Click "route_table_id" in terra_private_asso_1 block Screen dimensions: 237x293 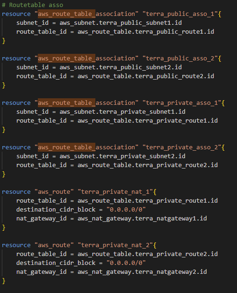pyautogui.click(x=42, y=121)
